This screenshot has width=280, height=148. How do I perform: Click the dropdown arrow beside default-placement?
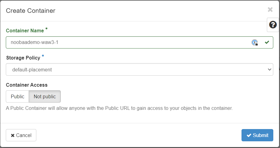269,70
